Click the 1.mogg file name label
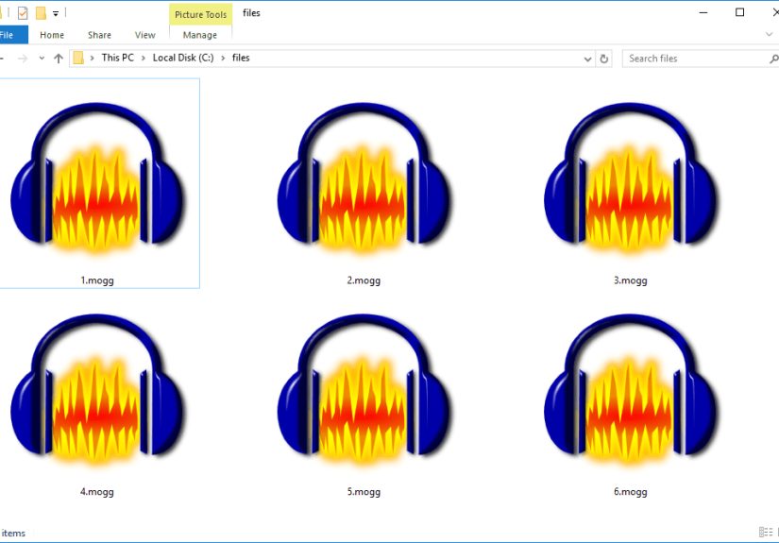Image resolution: width=779 pixels, height=543 pixels. click(97, 280)
